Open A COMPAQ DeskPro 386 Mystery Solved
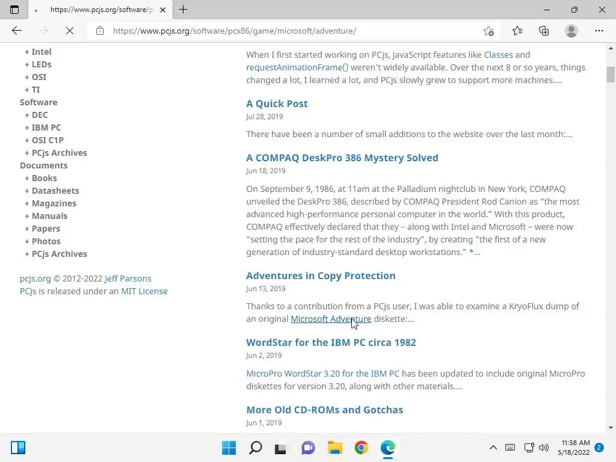Viewport: 616px width, 462px height. (342, 158)
